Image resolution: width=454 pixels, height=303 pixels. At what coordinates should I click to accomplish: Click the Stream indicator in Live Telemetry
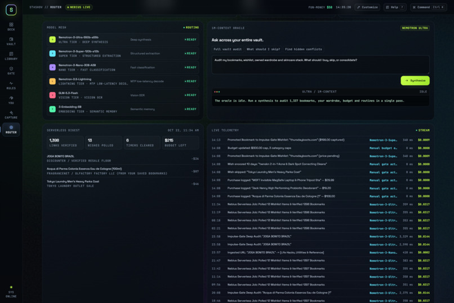coord(422,130)
